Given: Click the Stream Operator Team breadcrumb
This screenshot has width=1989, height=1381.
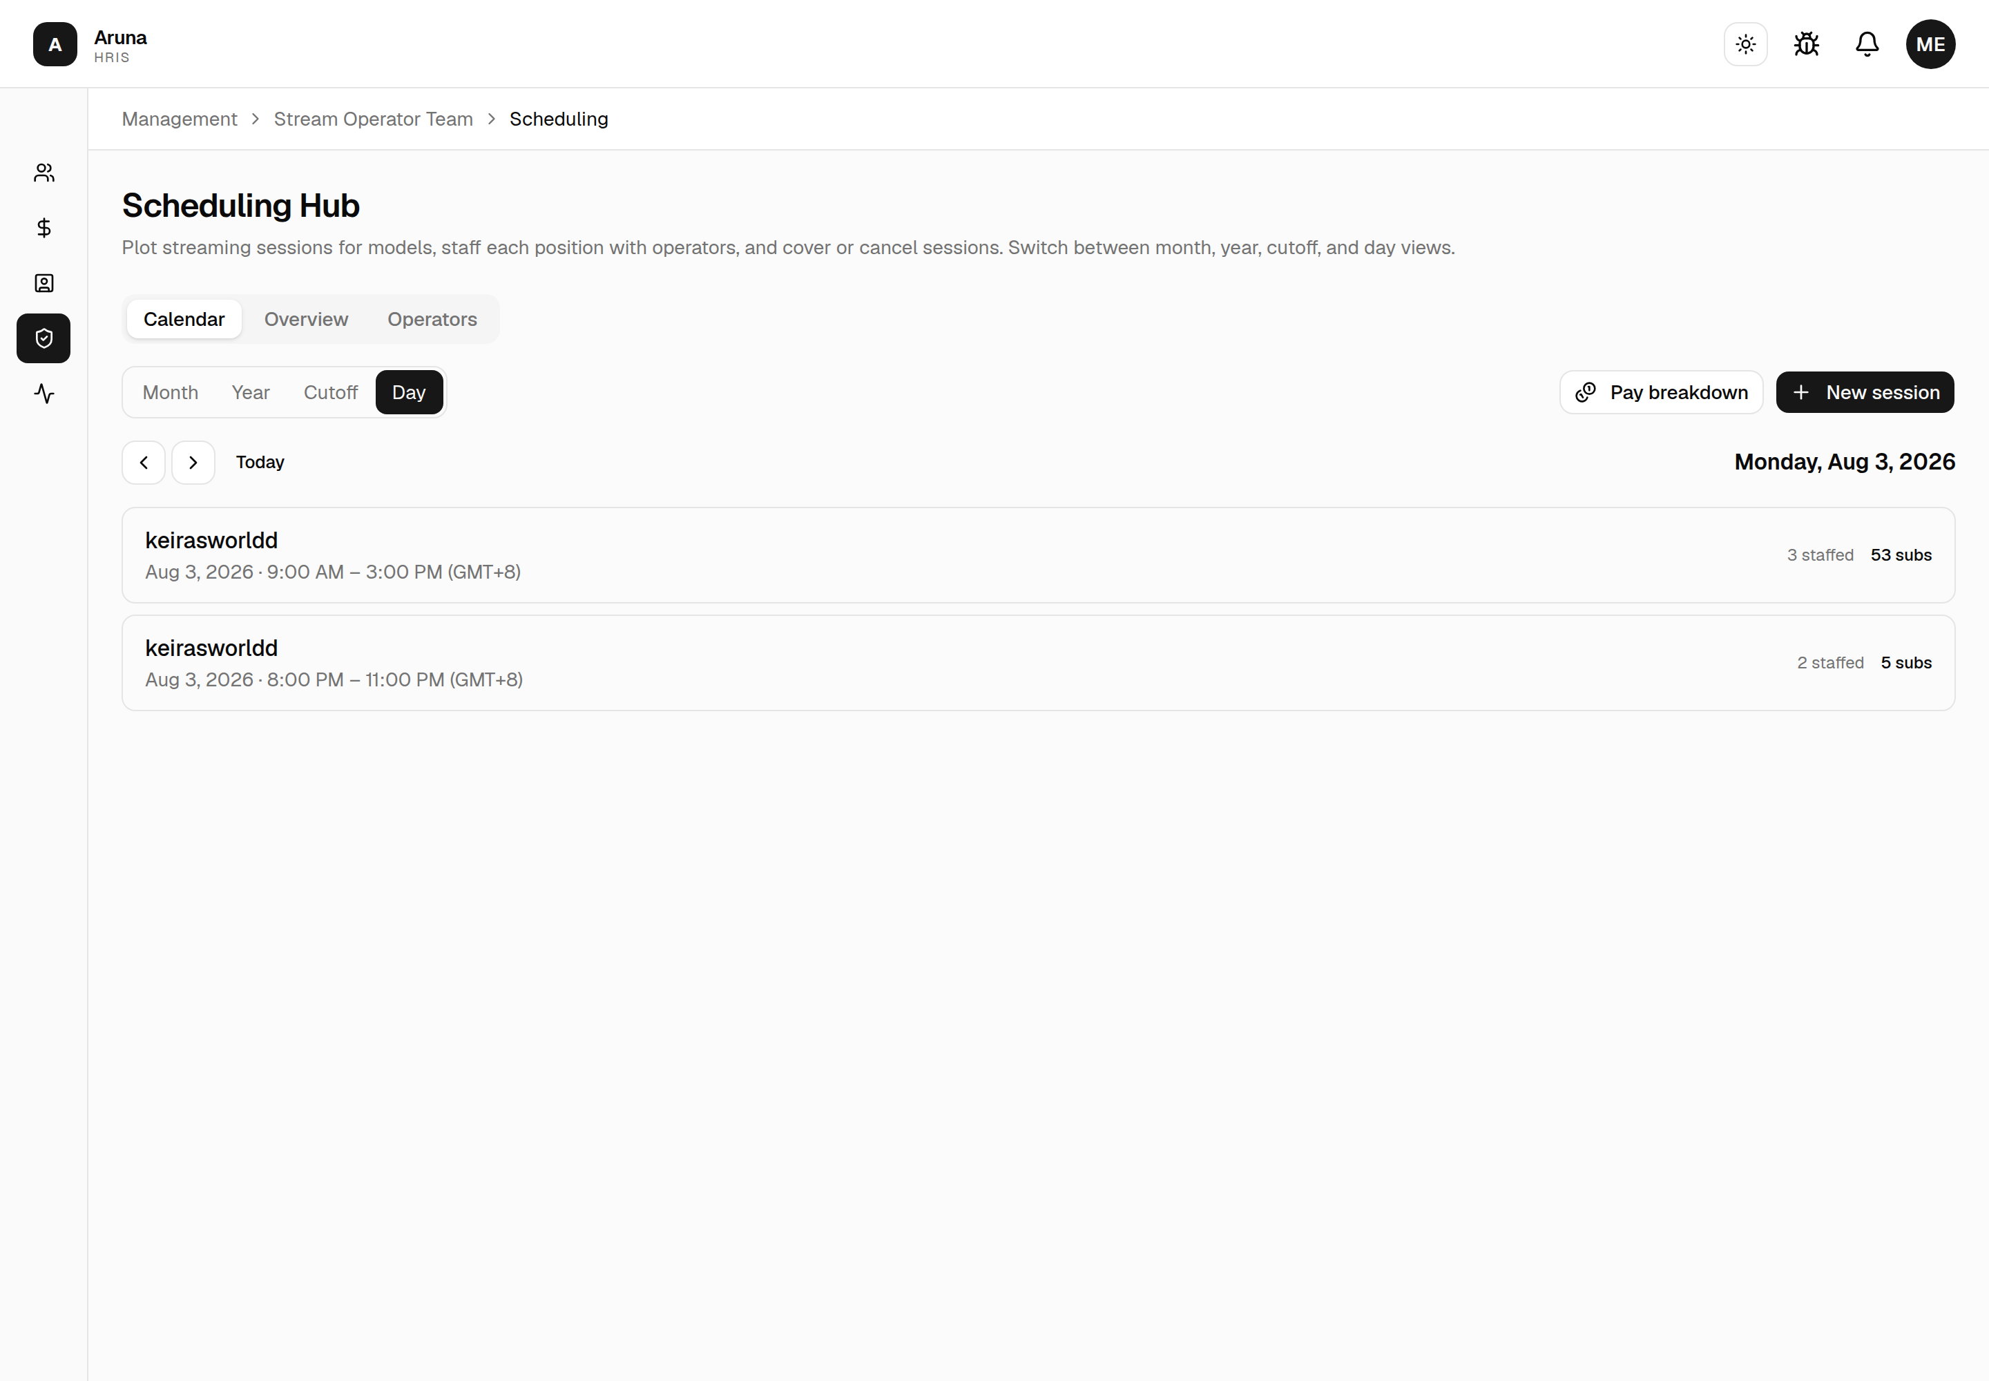Looking at the screenshot, I should click(374, 119).
